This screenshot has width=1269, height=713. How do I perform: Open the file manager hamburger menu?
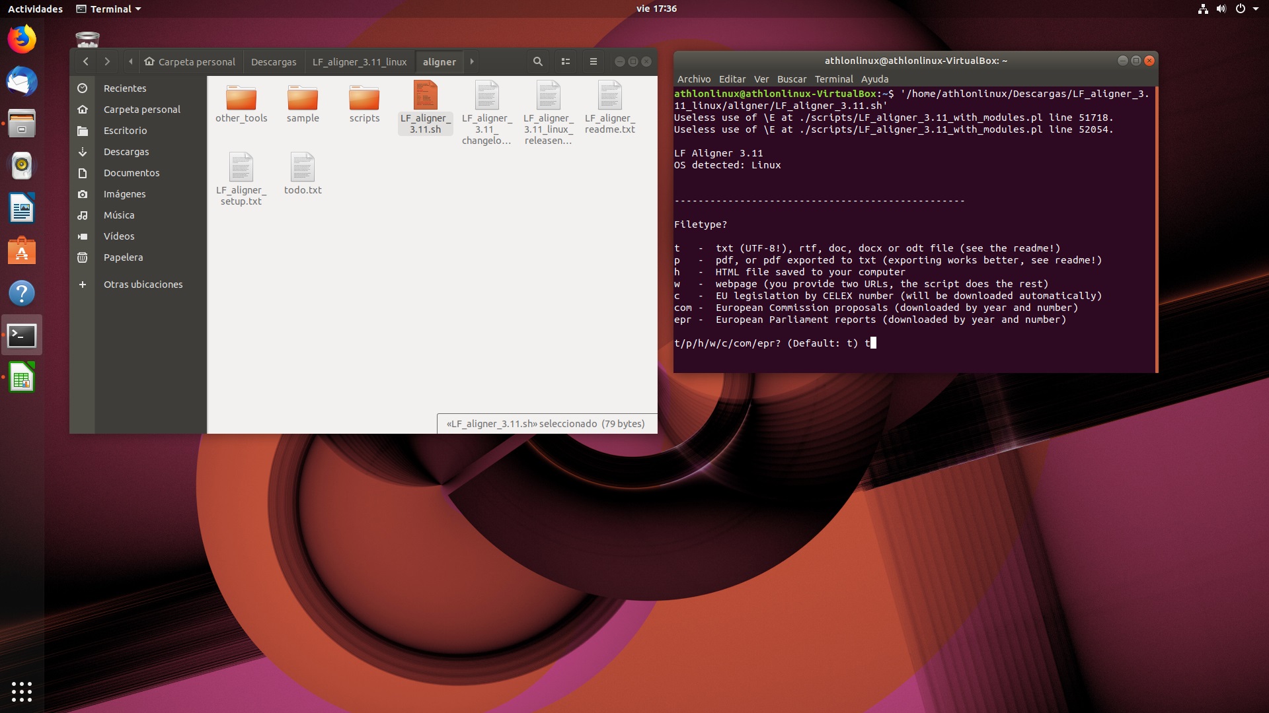[x=593, y=61]
